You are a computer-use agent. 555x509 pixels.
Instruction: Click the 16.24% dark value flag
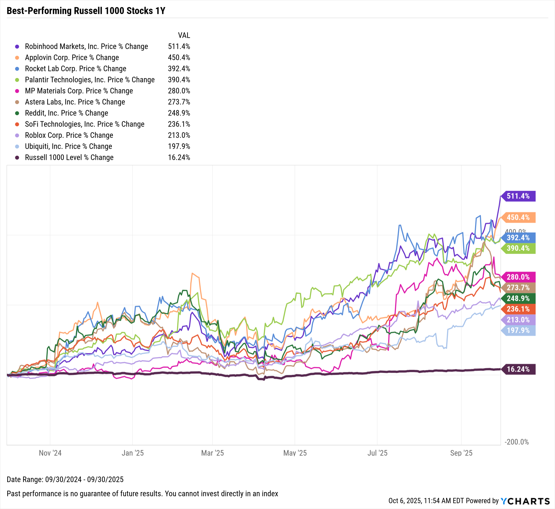pyautogui.click(x=518, y=369)
